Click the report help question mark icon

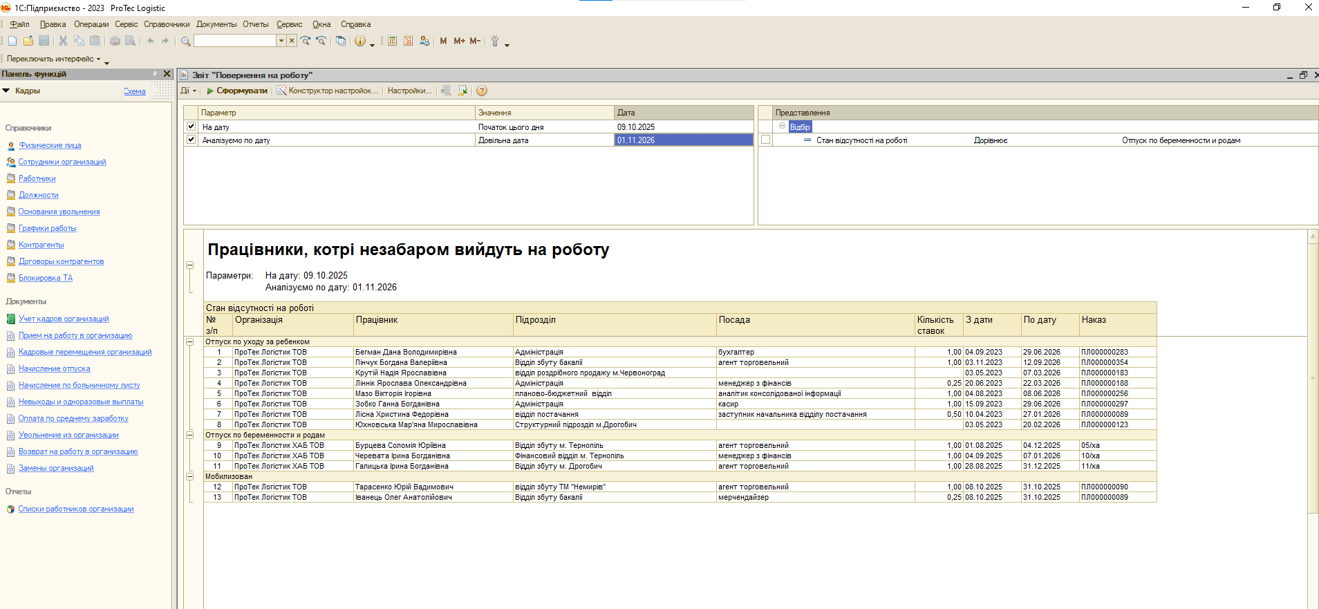[482, 91]
